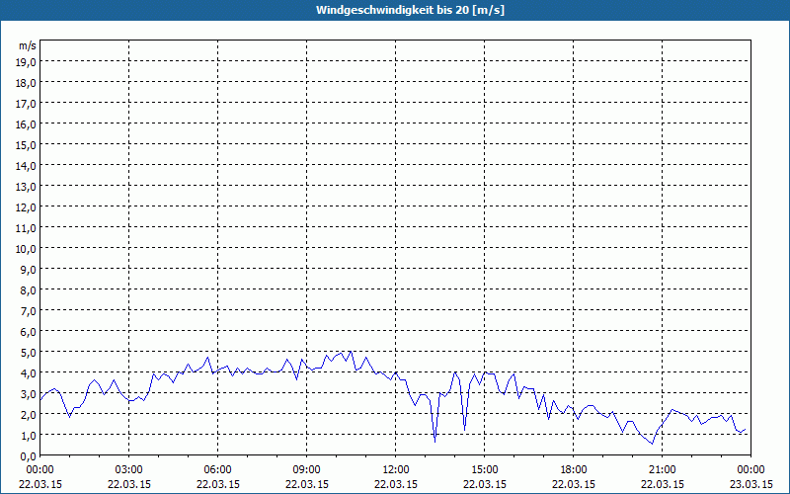The width and height of the screenshot is (790, 494).
Task: Select the 3,0 y-axis label
Action: tap(28, 393)
